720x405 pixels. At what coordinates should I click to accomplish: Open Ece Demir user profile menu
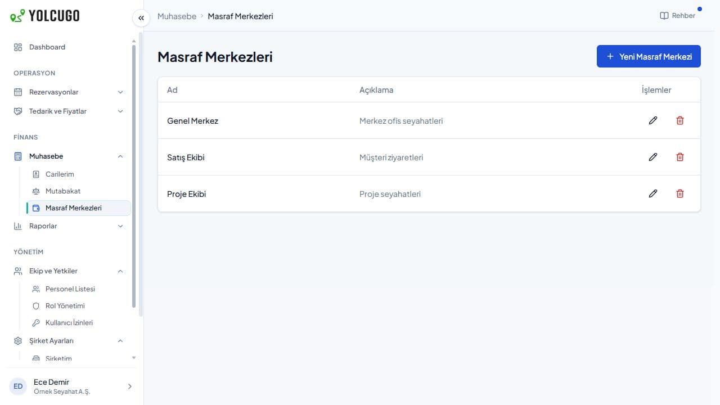(71, 386)
